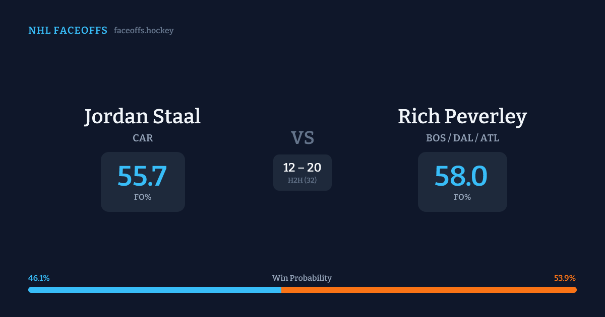The height and width of the screenshot is (317, 605).
Task: Click the BOS / DAL / ATL teams label
Action: (462, 138)
